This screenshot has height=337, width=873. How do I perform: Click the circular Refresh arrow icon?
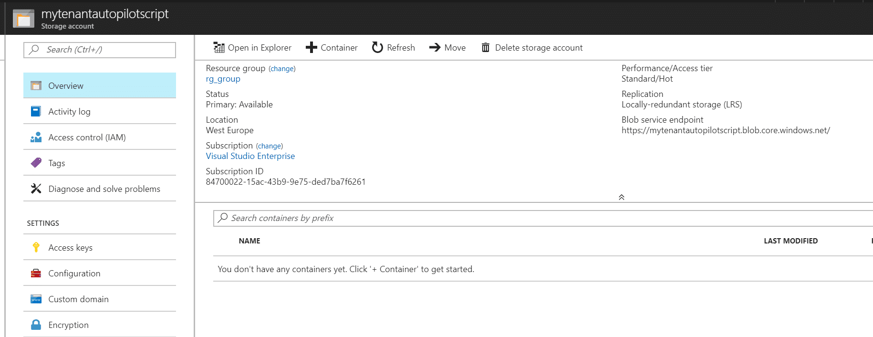point(377,47)
